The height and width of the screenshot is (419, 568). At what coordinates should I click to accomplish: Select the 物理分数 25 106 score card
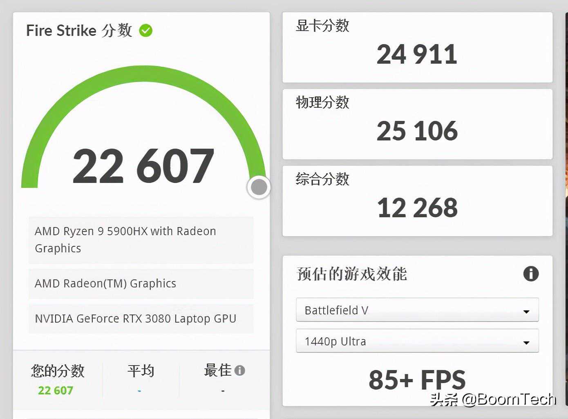click(417, 124)
